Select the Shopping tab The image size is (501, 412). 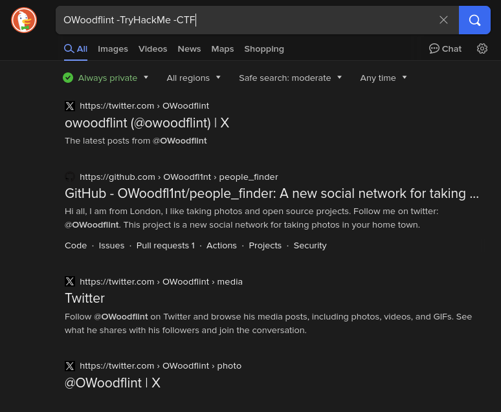(264, 49)
